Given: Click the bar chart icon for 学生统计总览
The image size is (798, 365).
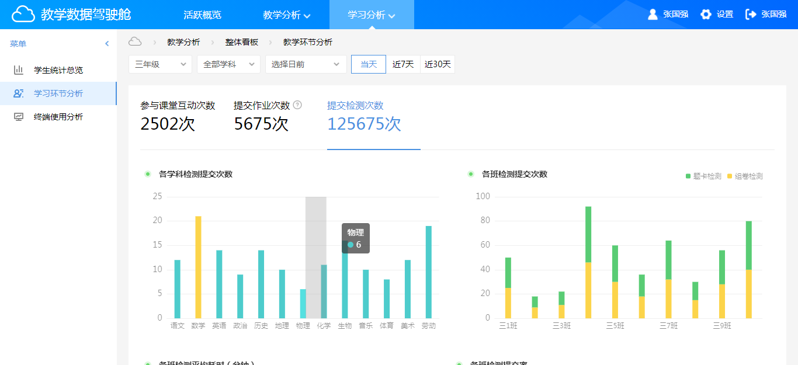Looking at the screenshot, I should (19, 70).
